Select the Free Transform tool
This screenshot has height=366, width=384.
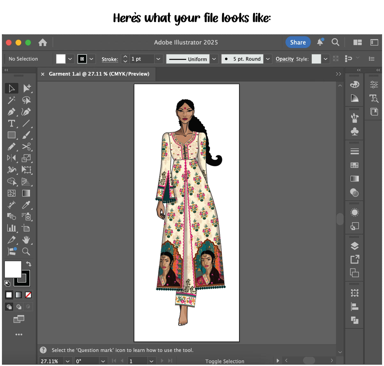26,170
